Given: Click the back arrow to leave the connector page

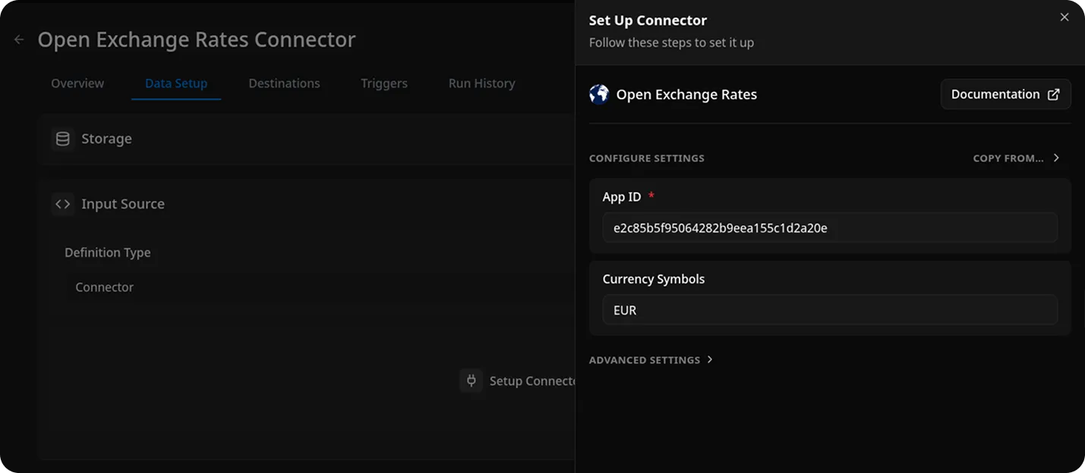Looking at the screenshot, I should tap(18, 39).
